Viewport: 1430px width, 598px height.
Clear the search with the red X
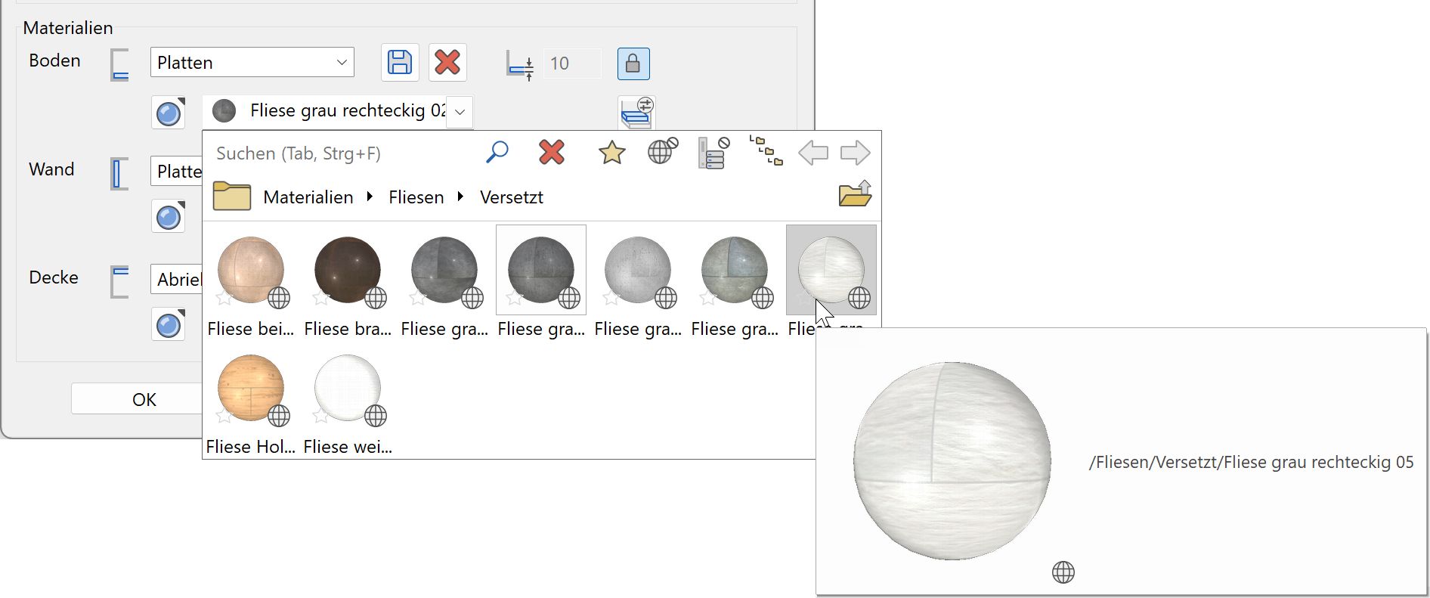(x=552, y=153)
